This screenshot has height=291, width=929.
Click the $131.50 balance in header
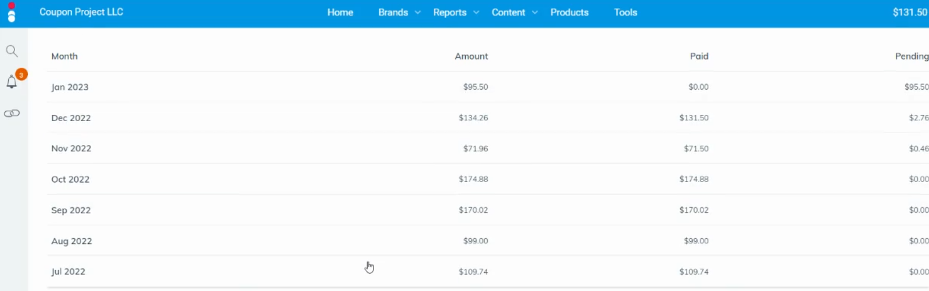910,12
